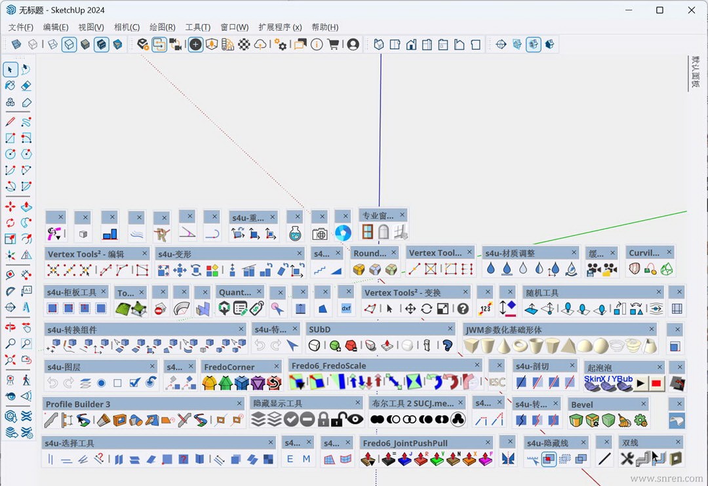Screen dimensions: 708x486
Task: Open the 扩展程序(x) menu
Action: [280, 27]
